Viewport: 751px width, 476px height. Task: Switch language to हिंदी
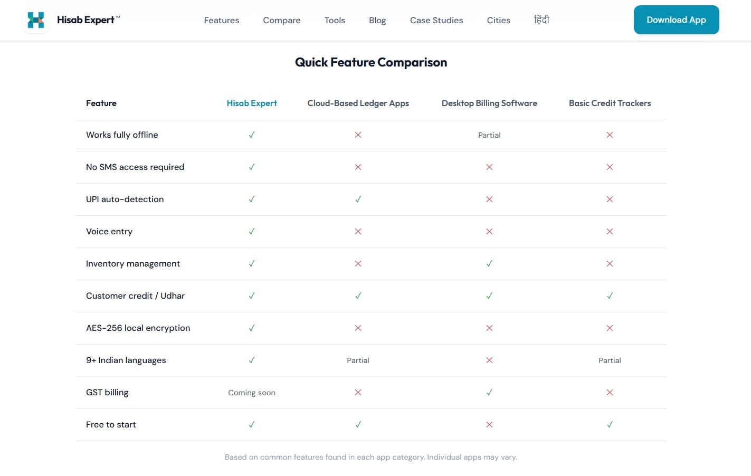(x=541, y=20)
